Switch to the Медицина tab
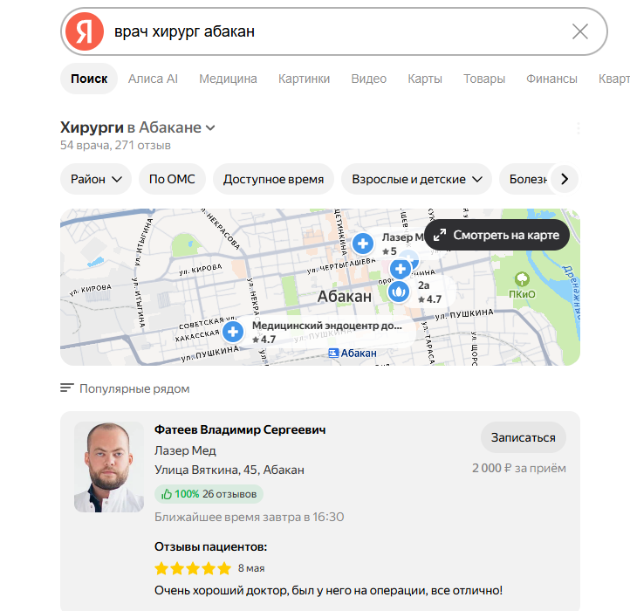630x611 pixels. (228, 79)
